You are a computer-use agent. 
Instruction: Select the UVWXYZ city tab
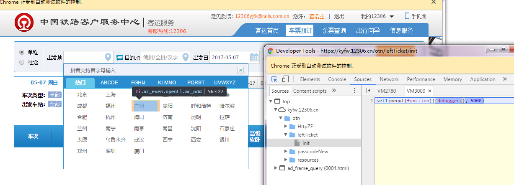pos(225,82)
